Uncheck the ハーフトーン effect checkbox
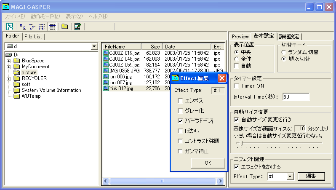This screenshot has width=336, height=190. tap(180, 121)
